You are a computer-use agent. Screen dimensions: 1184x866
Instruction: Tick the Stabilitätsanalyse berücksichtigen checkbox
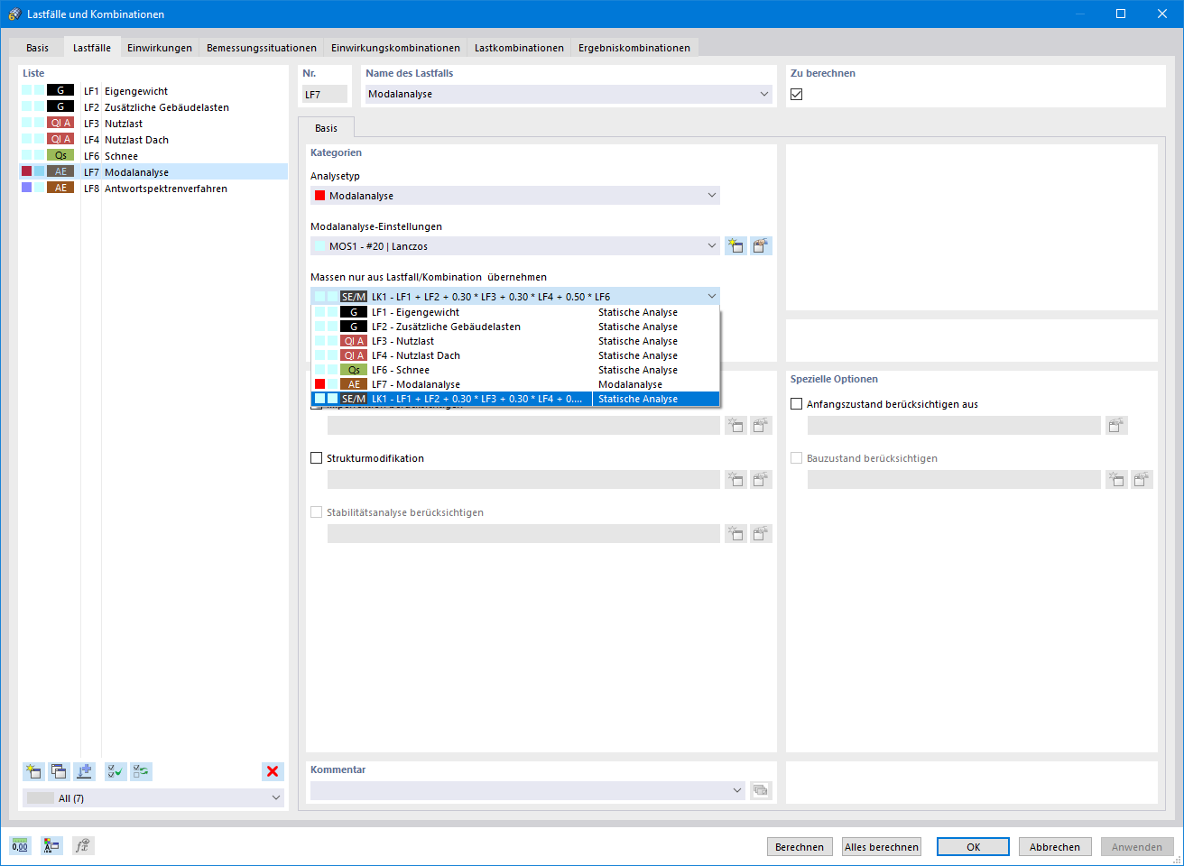pos(316,512)
